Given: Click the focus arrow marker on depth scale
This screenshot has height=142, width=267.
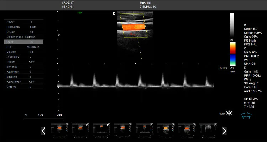Looking at the screenshot, I should click(x=59, y=35).
